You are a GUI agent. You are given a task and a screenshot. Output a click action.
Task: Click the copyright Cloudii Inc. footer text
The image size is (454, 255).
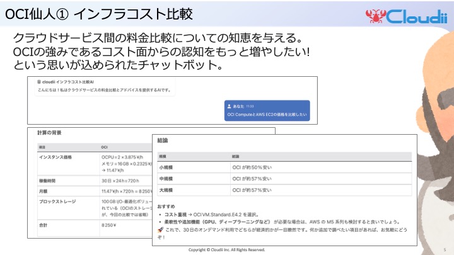click(227, 249)
